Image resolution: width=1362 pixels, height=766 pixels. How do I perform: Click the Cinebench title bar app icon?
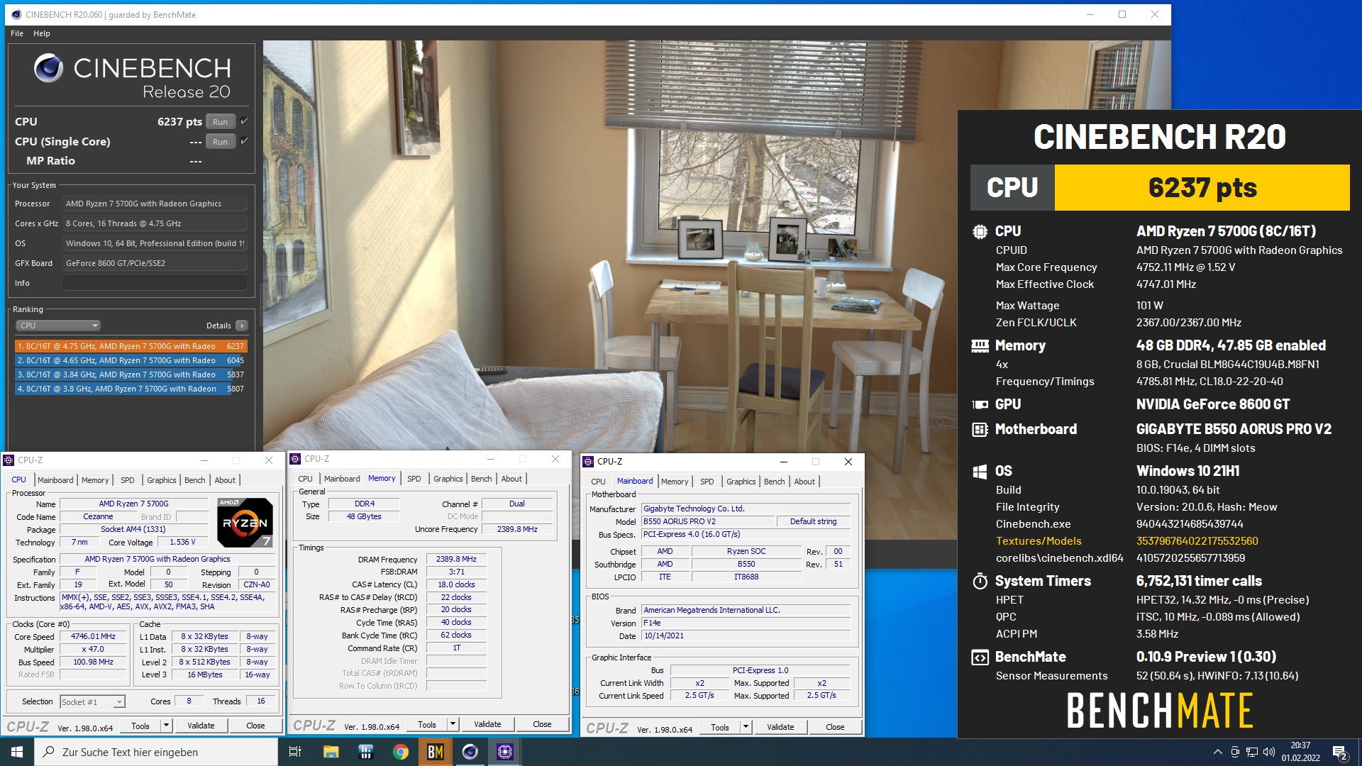(x=16, y=14)
